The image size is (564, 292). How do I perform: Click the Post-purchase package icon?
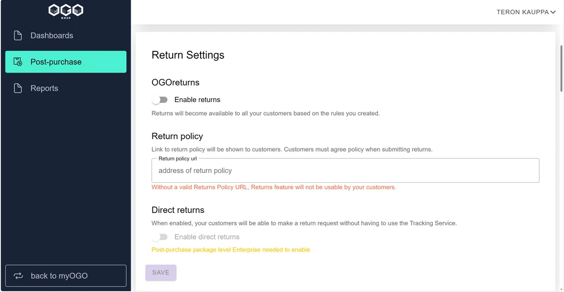point(17,62)
